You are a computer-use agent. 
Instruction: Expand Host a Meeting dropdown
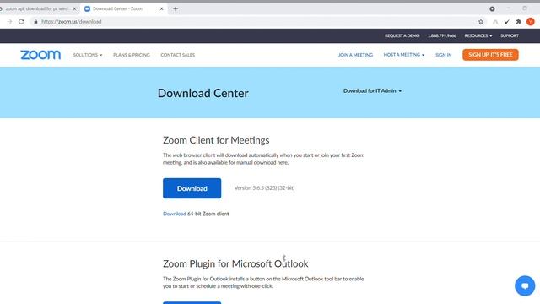click(x=404, y=55)
